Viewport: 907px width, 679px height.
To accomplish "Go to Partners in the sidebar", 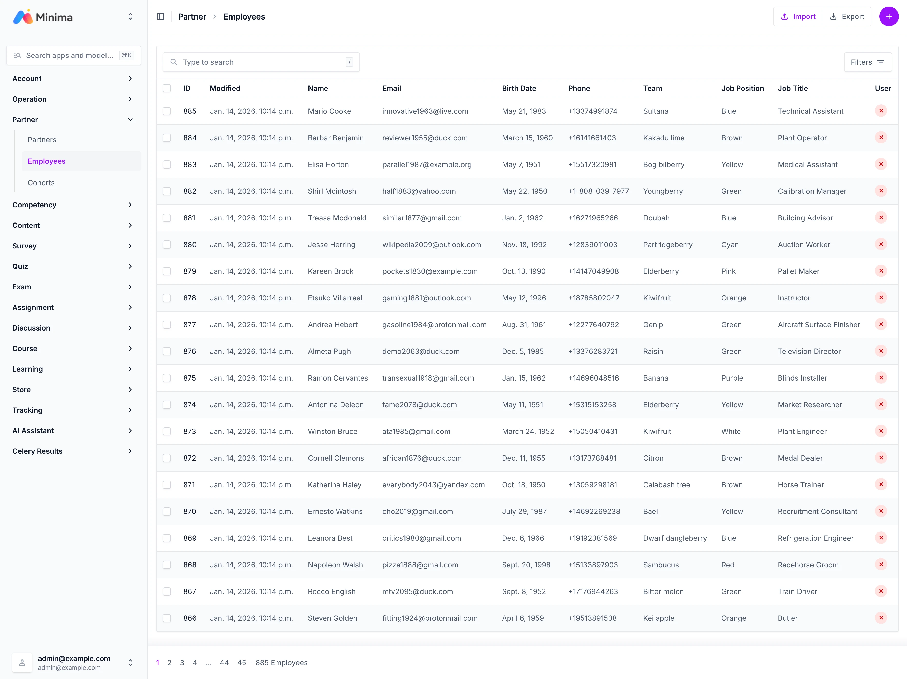I will click(x=42, y=139).
